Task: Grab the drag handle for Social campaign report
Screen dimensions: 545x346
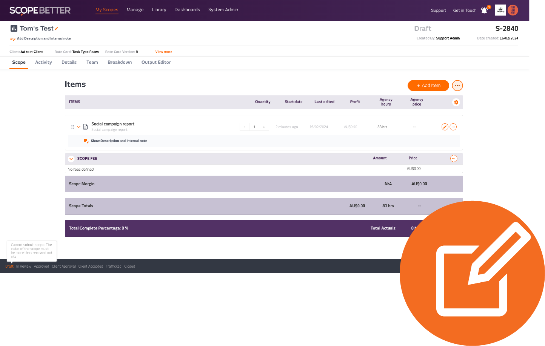Action: click(72, 127)
